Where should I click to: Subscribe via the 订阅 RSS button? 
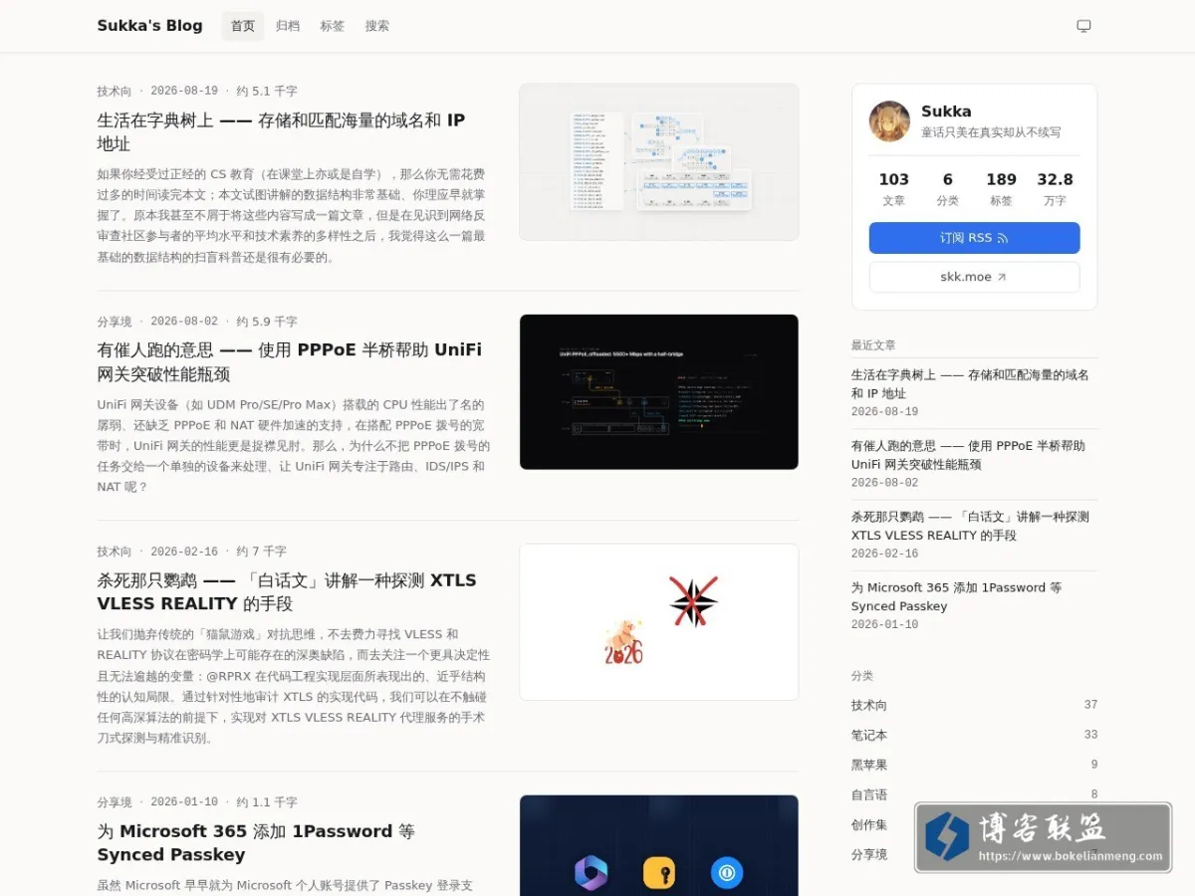pos(974,238)
